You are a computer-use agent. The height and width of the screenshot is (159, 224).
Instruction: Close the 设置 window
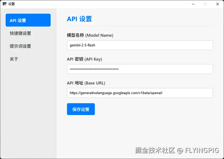point(217,4)
